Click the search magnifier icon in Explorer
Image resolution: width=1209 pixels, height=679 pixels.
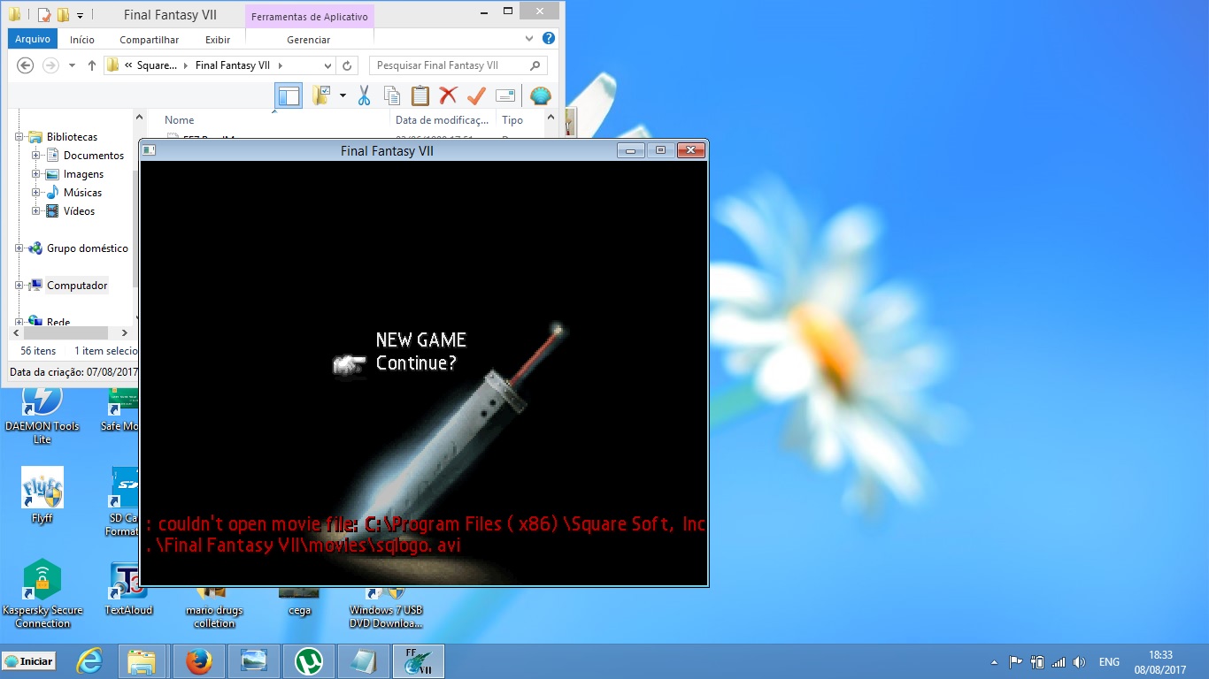[x=535, y=65]
